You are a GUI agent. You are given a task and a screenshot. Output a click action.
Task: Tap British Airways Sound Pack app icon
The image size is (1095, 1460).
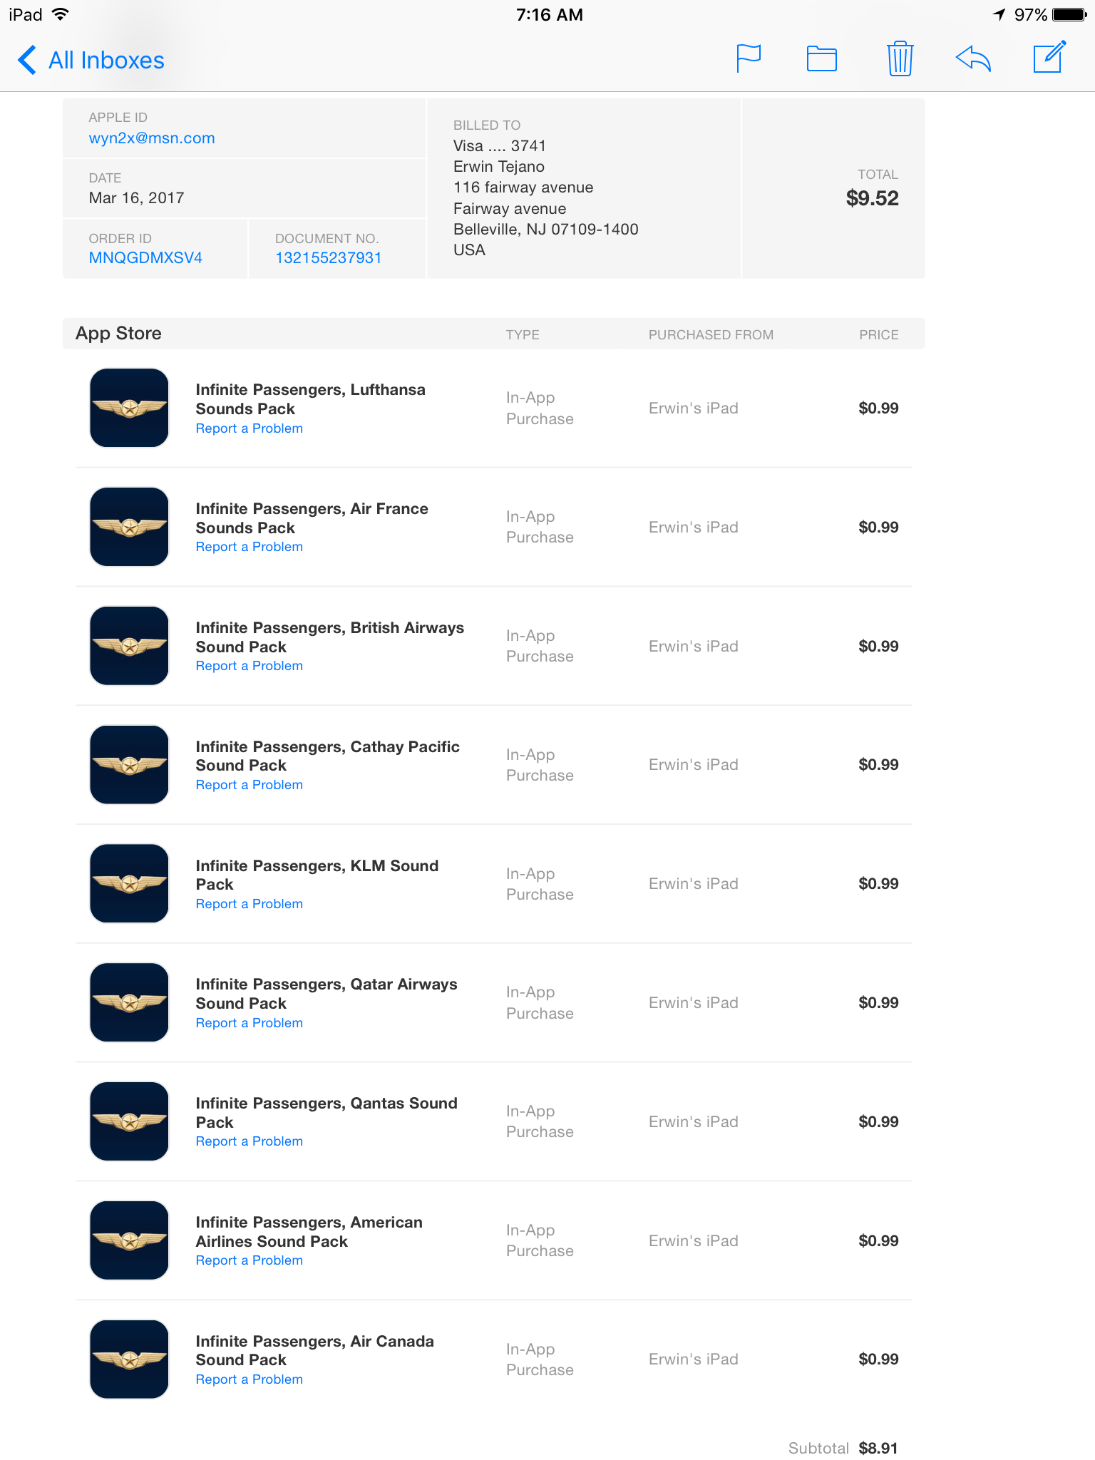(129, 646)
